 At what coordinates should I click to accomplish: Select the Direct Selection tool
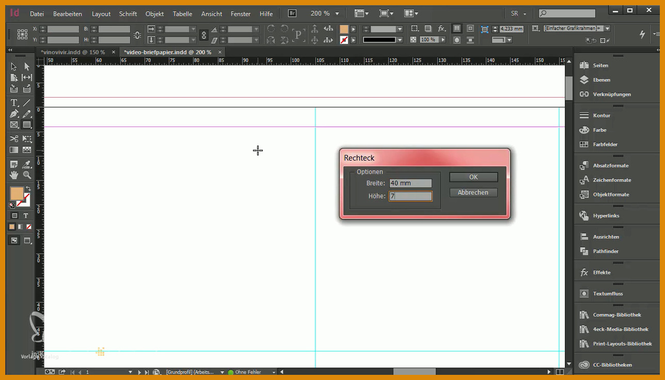click(x=27, y=67)
